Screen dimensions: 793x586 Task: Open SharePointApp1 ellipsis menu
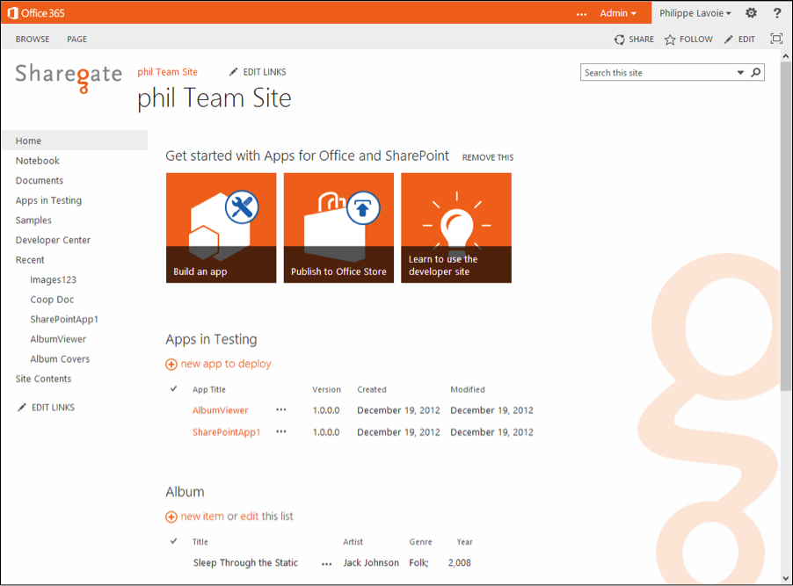coord(281,431)
